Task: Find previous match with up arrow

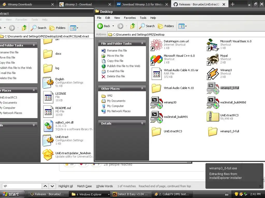Action: (45, 186)
